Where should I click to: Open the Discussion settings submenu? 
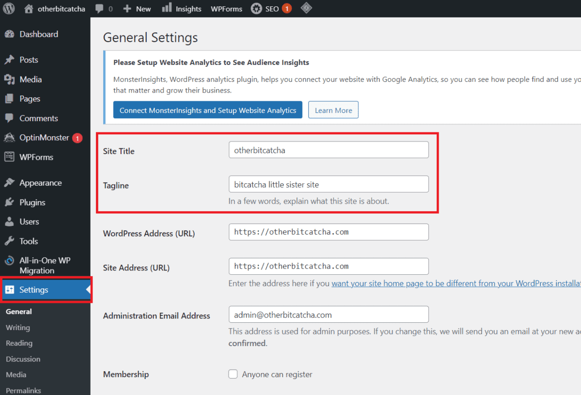pos(23,359)
